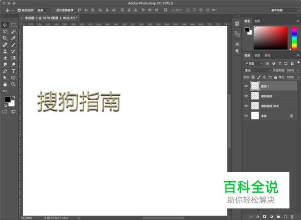Screen dimensions: 301x220
Task: Select the Healing Brush tool
Action: click(x=5, y=45)
